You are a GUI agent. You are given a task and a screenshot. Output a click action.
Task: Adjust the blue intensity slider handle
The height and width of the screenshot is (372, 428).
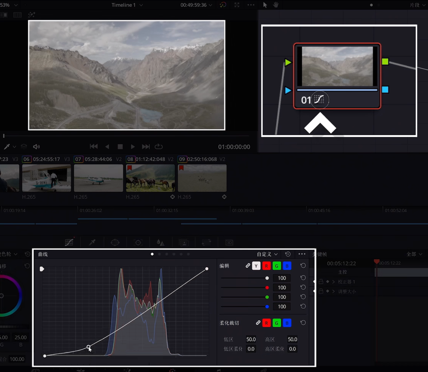tap(267, 307)
